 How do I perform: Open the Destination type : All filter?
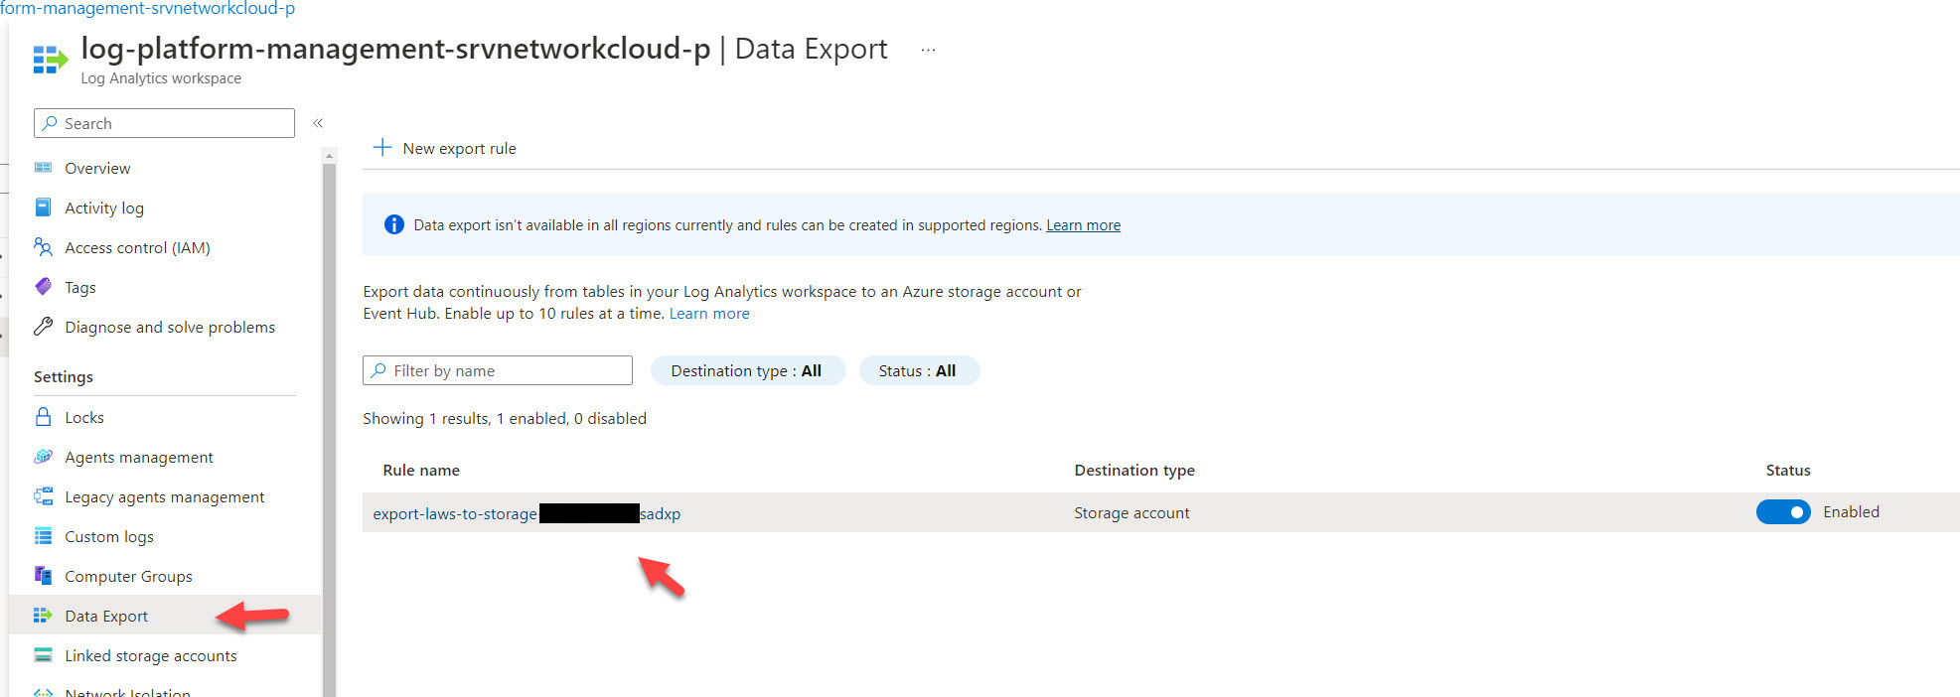pyautogui.click(x=747, y=370)
